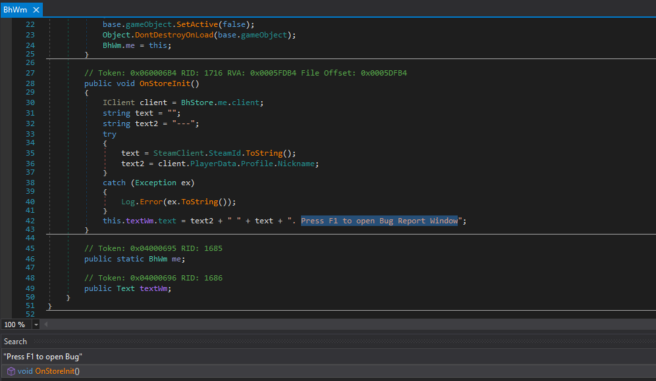This screenshot has height=381, width=656.
Task: Open the void OnStoreInit() search result
Action: pyautogui.click(x=328, y=371)
